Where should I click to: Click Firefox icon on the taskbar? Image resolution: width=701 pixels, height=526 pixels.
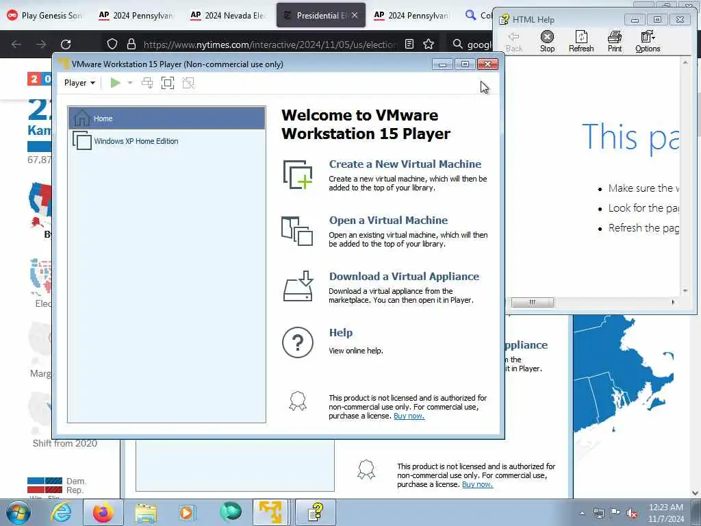pyautogui.click(x=103, y=512)
